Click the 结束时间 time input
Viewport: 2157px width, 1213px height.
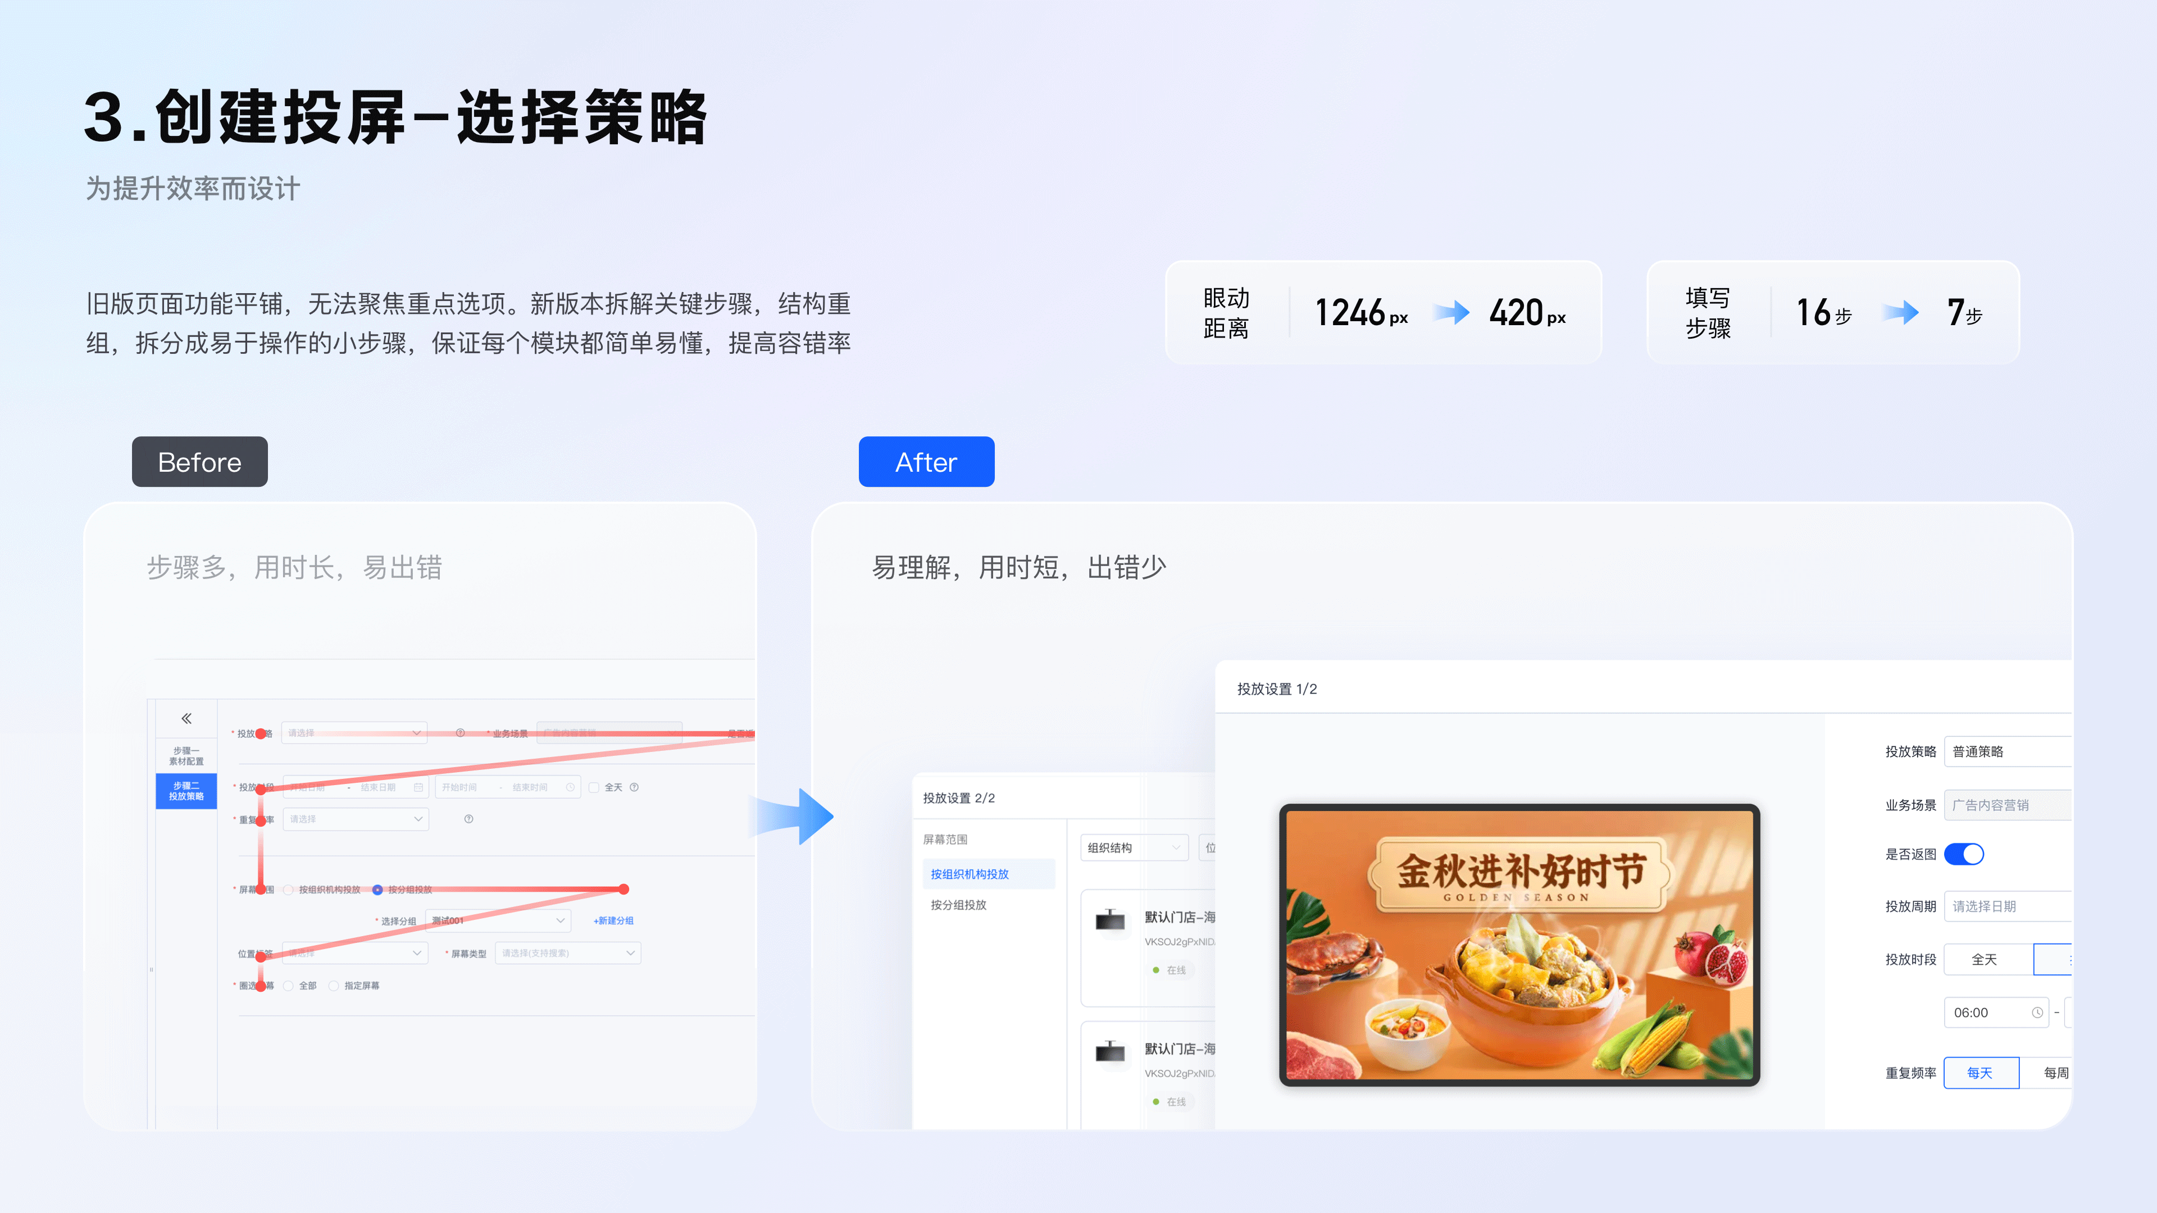[x=529, y=787]
